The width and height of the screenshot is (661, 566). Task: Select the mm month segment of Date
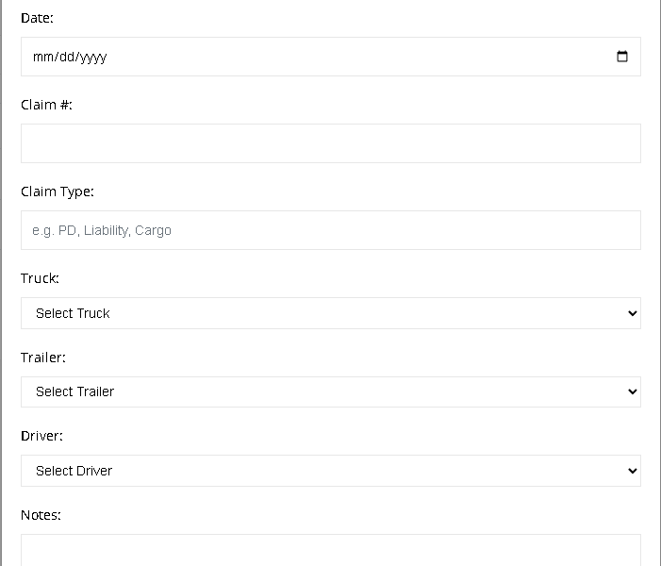click(x=42, y=57)
